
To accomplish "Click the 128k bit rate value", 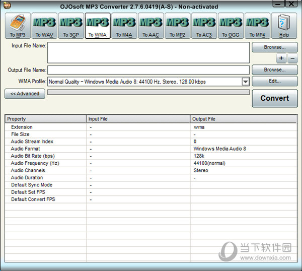I will pos(199,156).
